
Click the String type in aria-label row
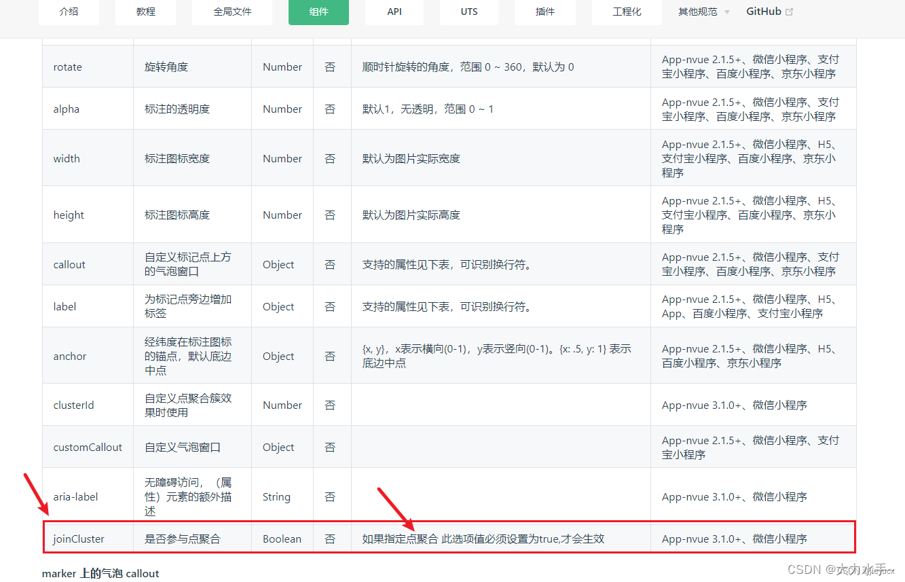(276, 496)
